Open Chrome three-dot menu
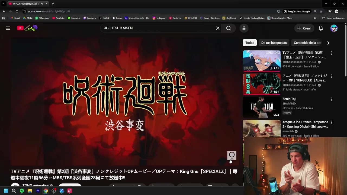 click(343, 11)
